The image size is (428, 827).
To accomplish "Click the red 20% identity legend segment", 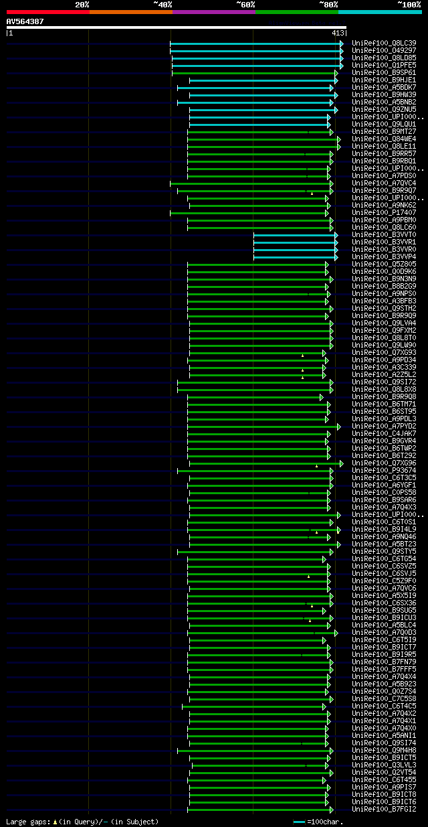I will point(47,12).
